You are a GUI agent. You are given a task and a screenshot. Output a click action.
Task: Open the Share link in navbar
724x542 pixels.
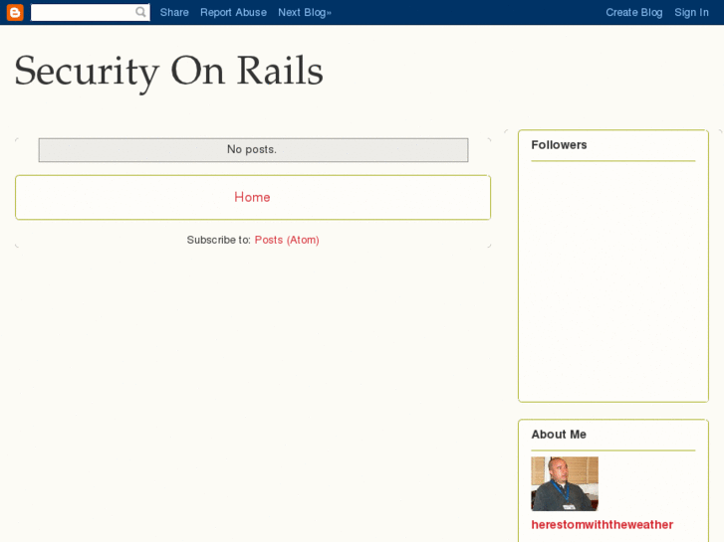[x=174, y=13]
